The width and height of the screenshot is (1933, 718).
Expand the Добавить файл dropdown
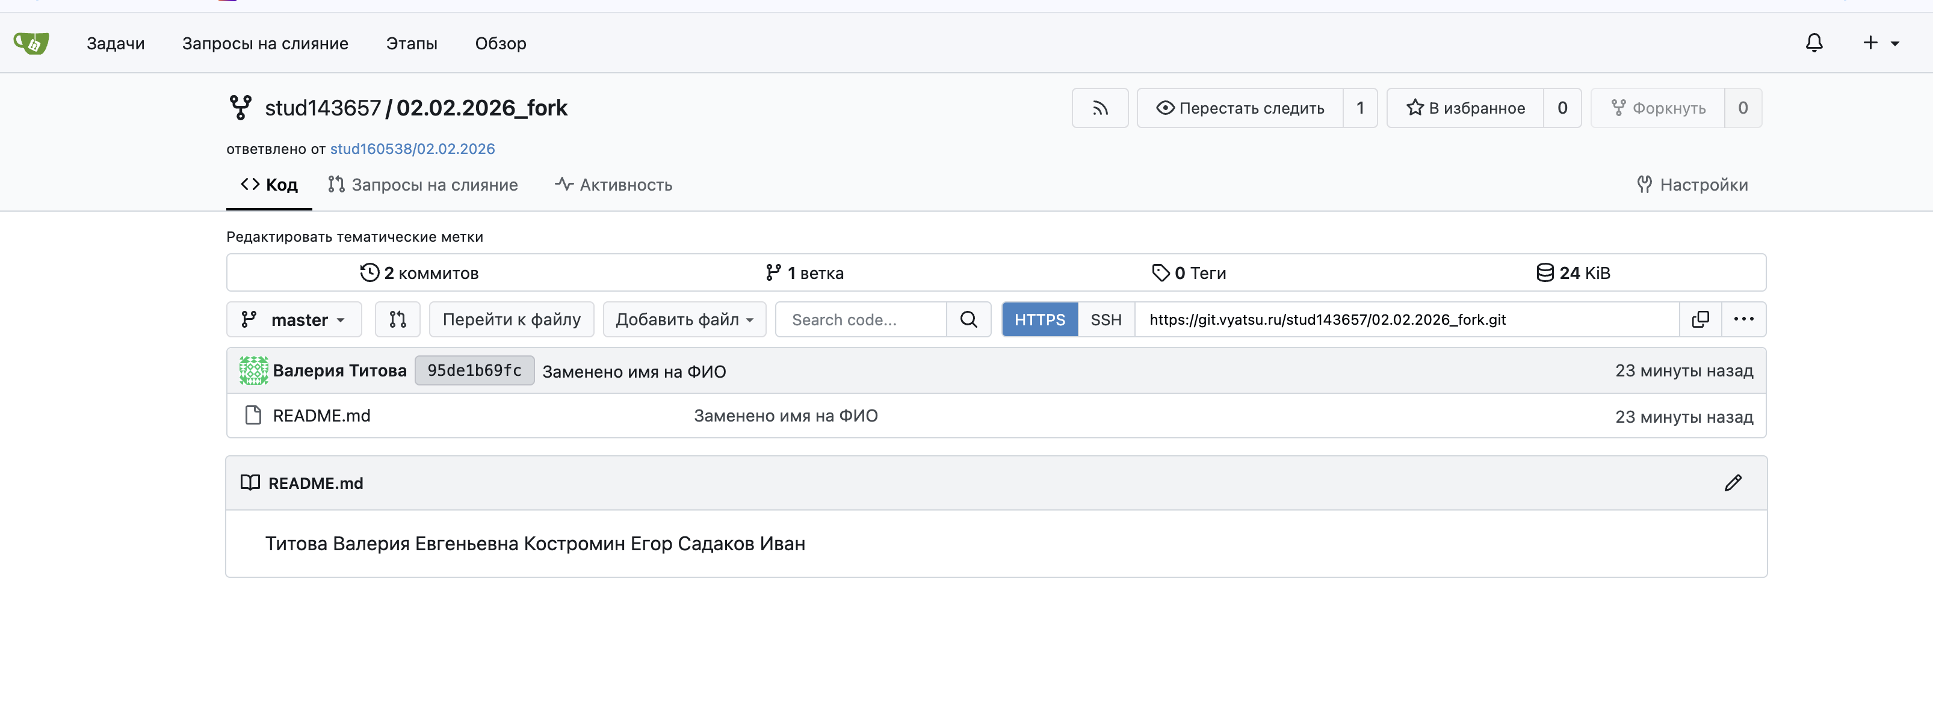[x=684, y=320]
